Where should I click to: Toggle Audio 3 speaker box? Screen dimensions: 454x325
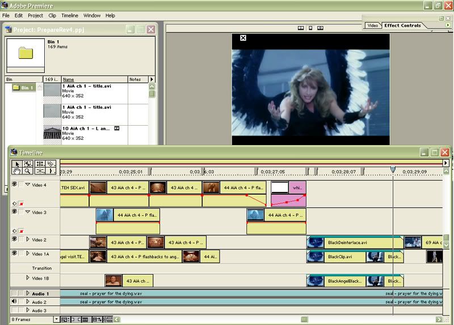click(x=14, y=310)
